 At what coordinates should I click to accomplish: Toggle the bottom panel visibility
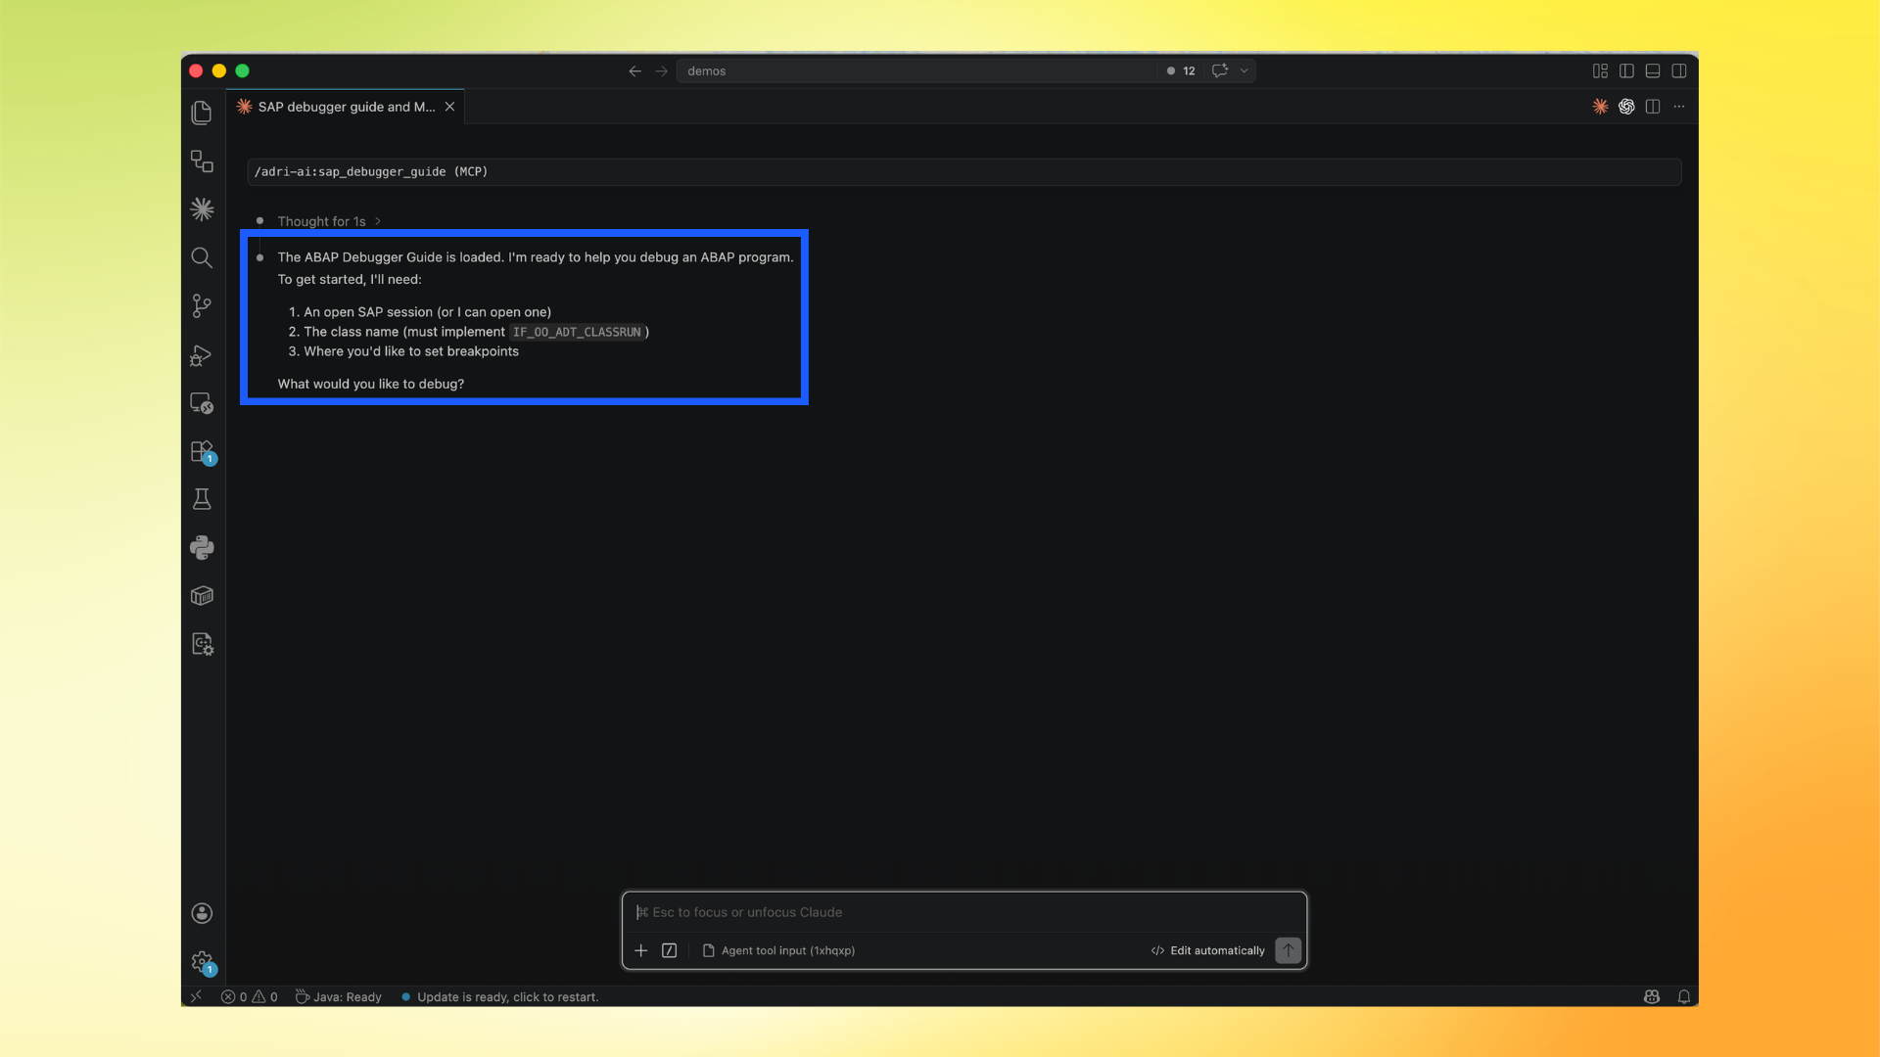1653,70
